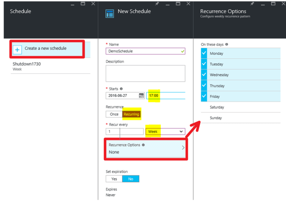
Task: Set expiration to Yes
Action: pyautogui.click(x=114, y=179)
